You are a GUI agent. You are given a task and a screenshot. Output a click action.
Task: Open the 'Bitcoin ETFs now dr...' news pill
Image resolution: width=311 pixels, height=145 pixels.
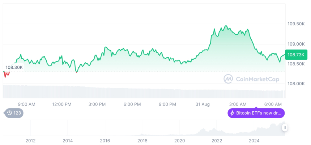256,113
